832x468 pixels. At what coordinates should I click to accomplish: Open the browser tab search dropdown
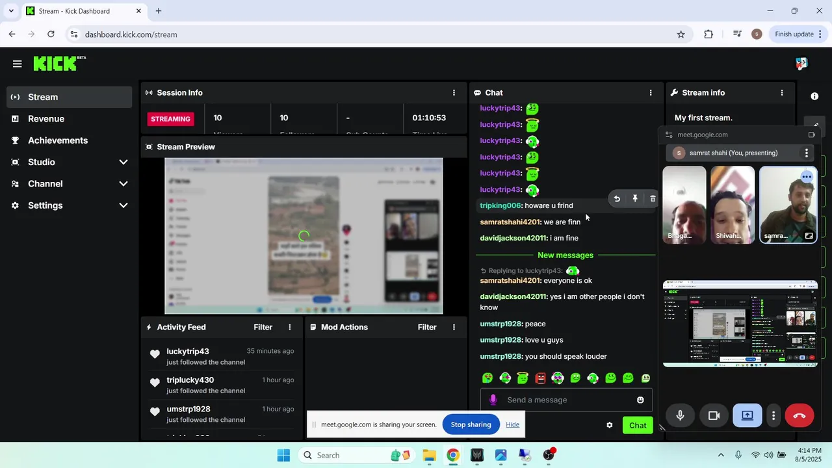click(11, 11)
